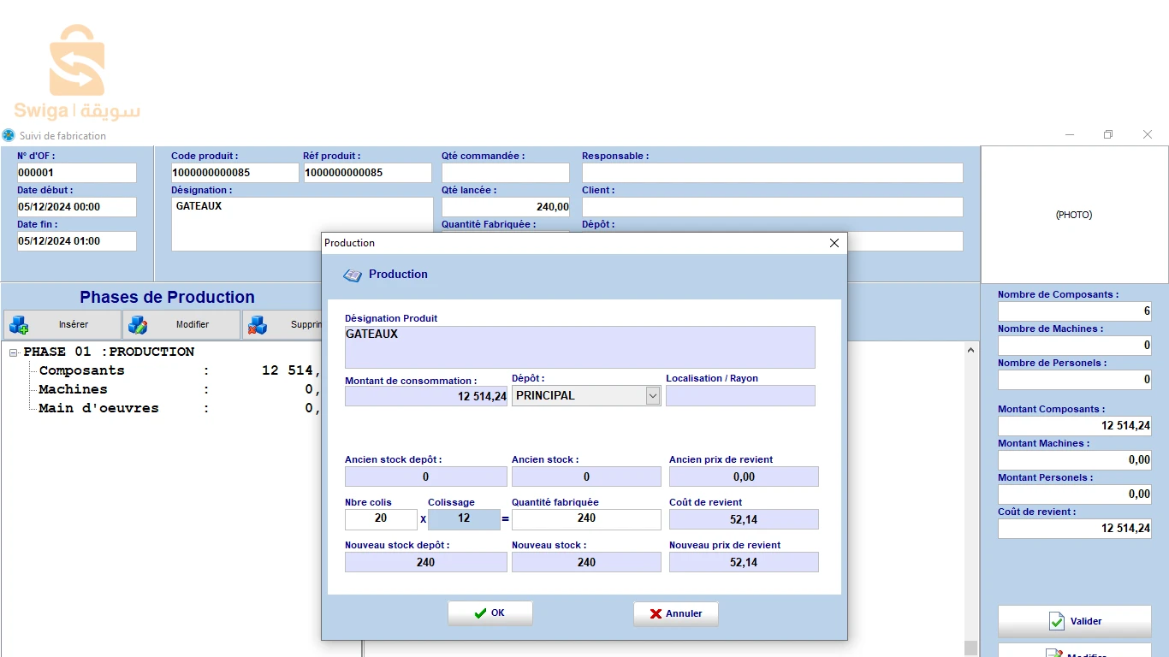1169x657 pixels.
Task: Click the PHOTO placeholder area
Action: pyautogui.click(x=1074, y=215)
